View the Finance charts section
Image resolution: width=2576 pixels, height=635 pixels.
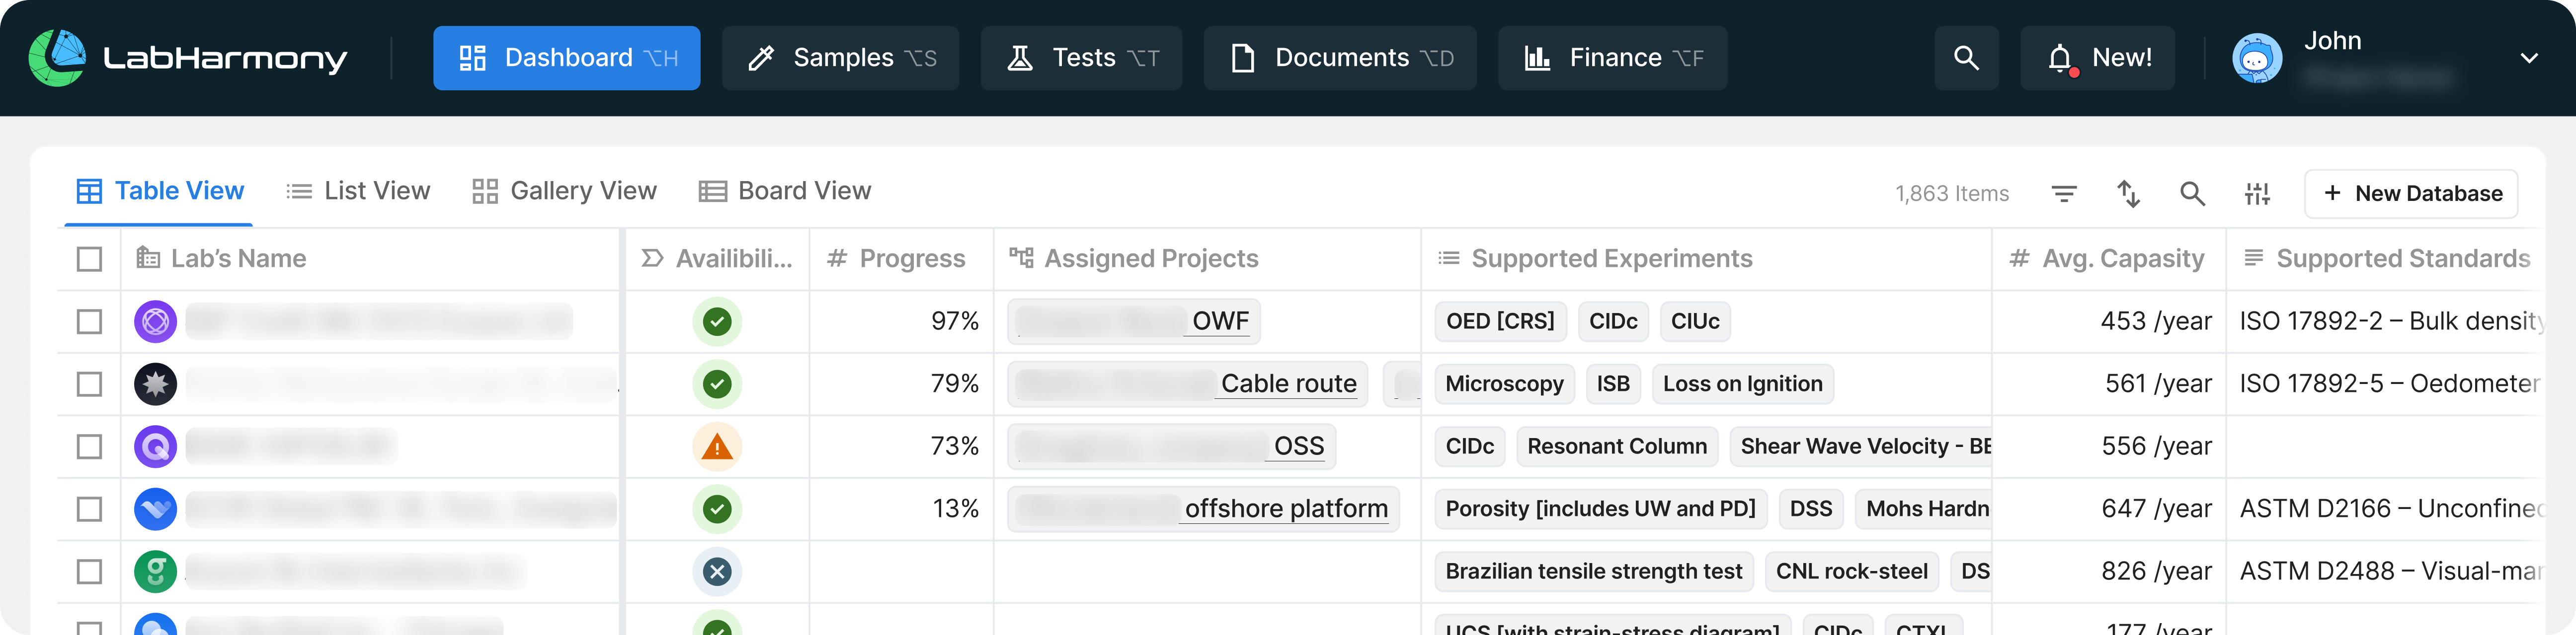(x=1611, y=58)
